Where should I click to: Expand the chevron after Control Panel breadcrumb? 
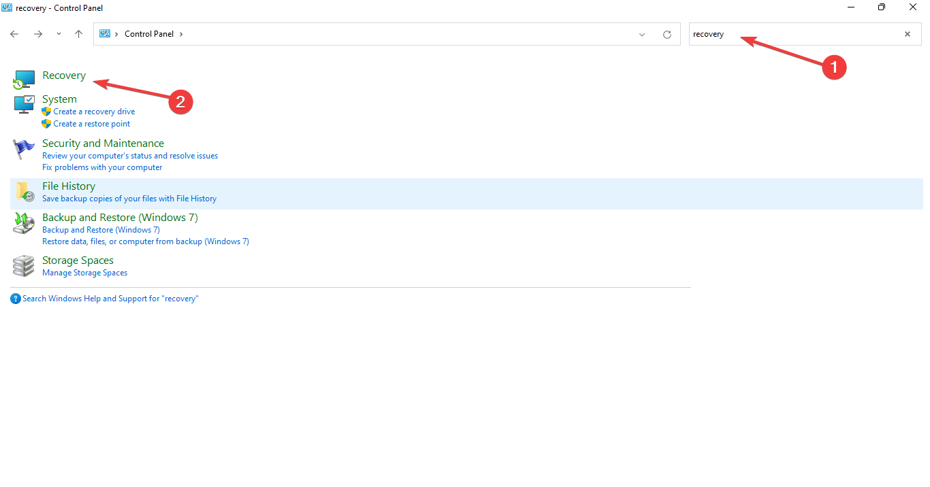pyautogui.click(x=181, y=34)
